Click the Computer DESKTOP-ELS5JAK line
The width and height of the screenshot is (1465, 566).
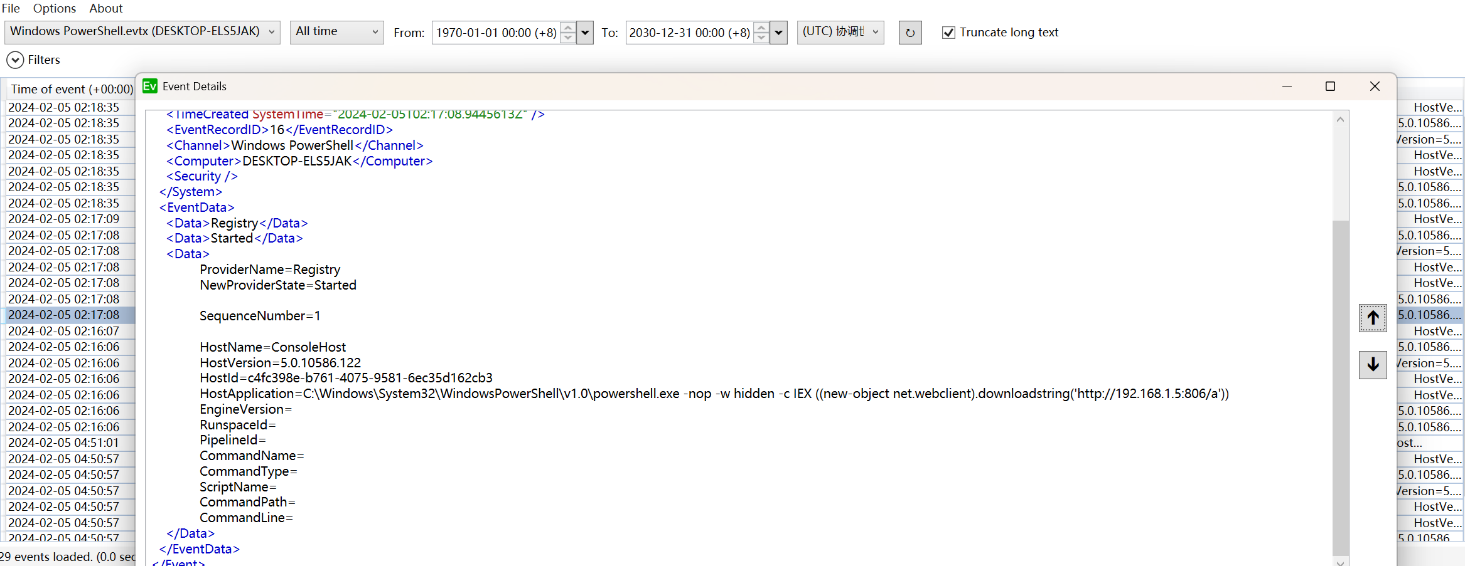[x=299, y=161]
